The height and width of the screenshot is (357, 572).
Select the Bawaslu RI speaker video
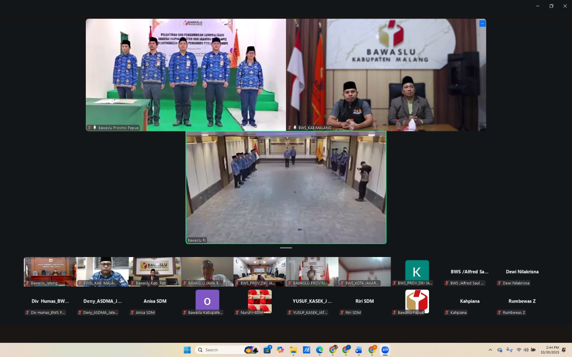click(286, 187)
